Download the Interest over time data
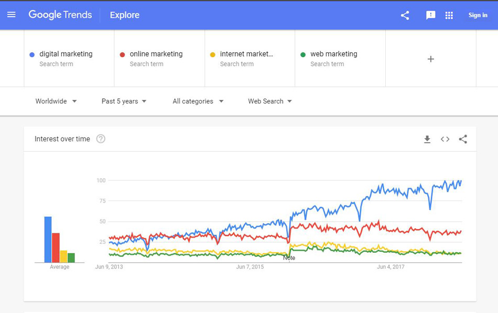498x313 pixels. (427, 139)
